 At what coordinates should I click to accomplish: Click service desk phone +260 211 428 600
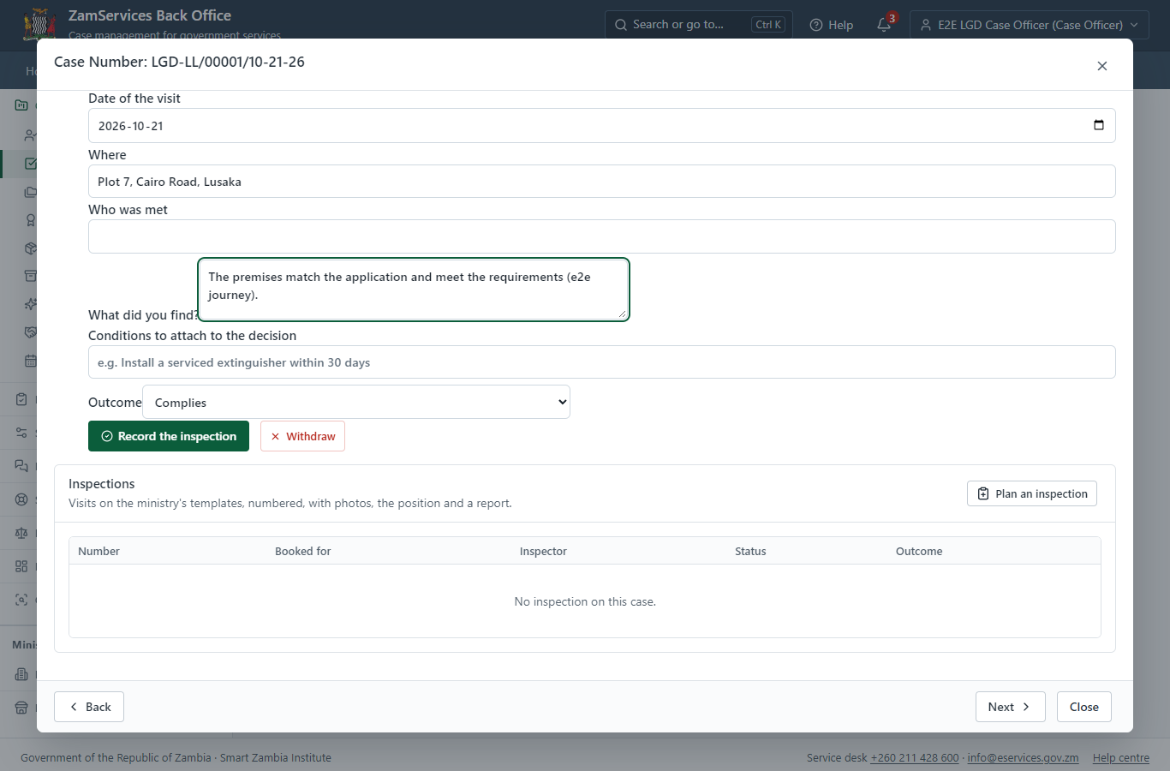click(x=915, y=757)
